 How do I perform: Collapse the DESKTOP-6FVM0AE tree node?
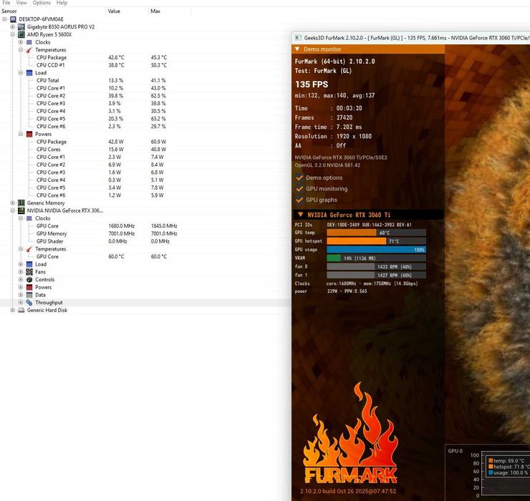coord(4,19)
